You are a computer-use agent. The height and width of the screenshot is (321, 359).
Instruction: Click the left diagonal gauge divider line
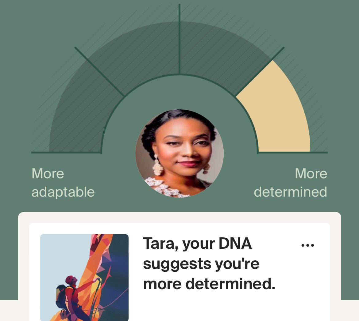coord(100,72)
